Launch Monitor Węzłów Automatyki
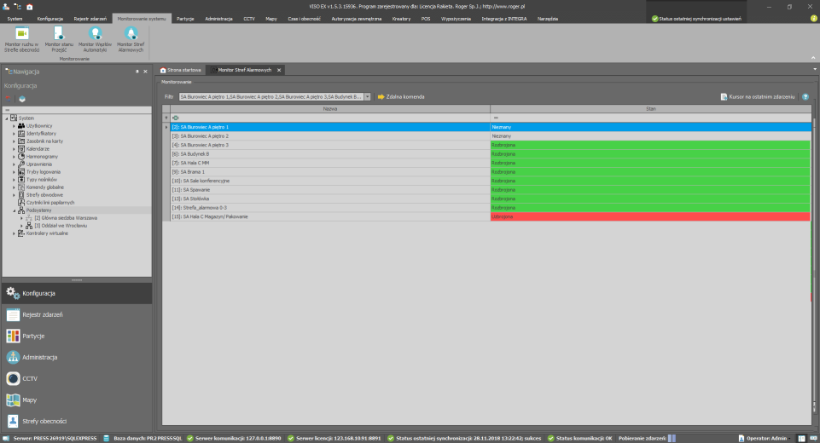The image size is (820, 443). pos(95,38)
